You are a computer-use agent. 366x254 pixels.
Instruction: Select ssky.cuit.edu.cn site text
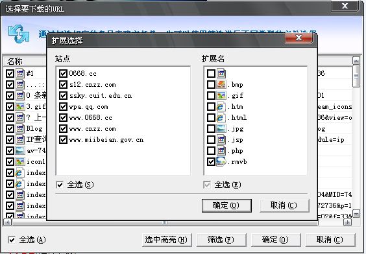[101, 95]
